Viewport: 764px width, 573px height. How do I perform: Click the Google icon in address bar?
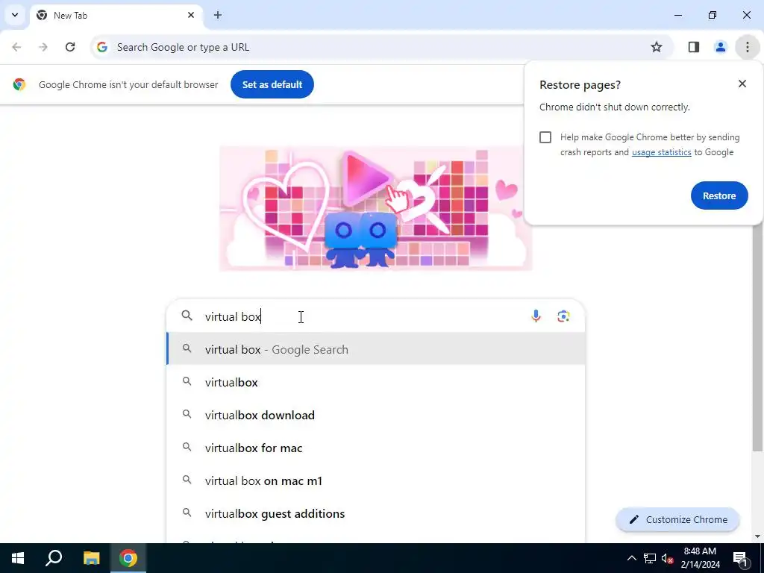101,47
